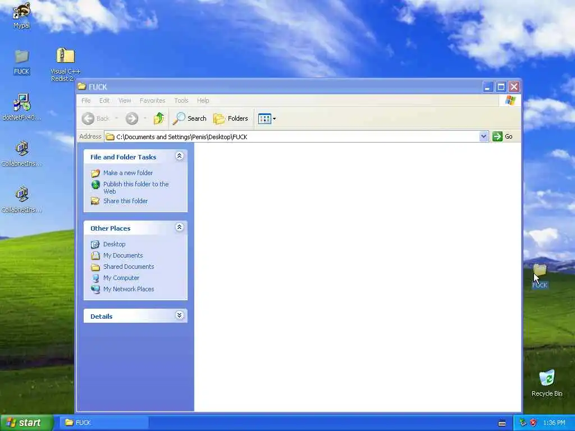The image size is (575, 431).
Task: Select the Recycle Bin icon
Action: pos(547,383)
